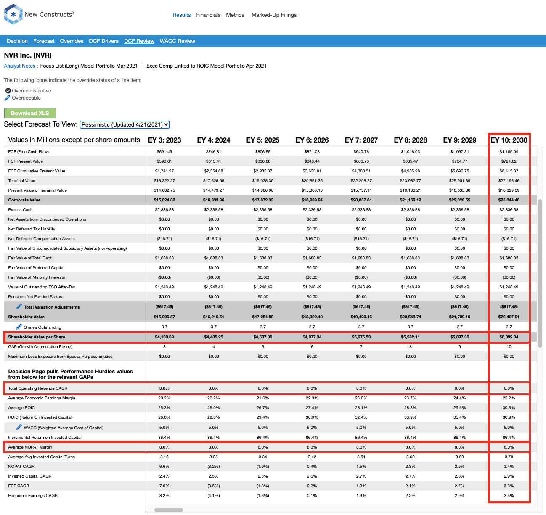Click the $27,196.46 terminal value cell

(509, 180)
